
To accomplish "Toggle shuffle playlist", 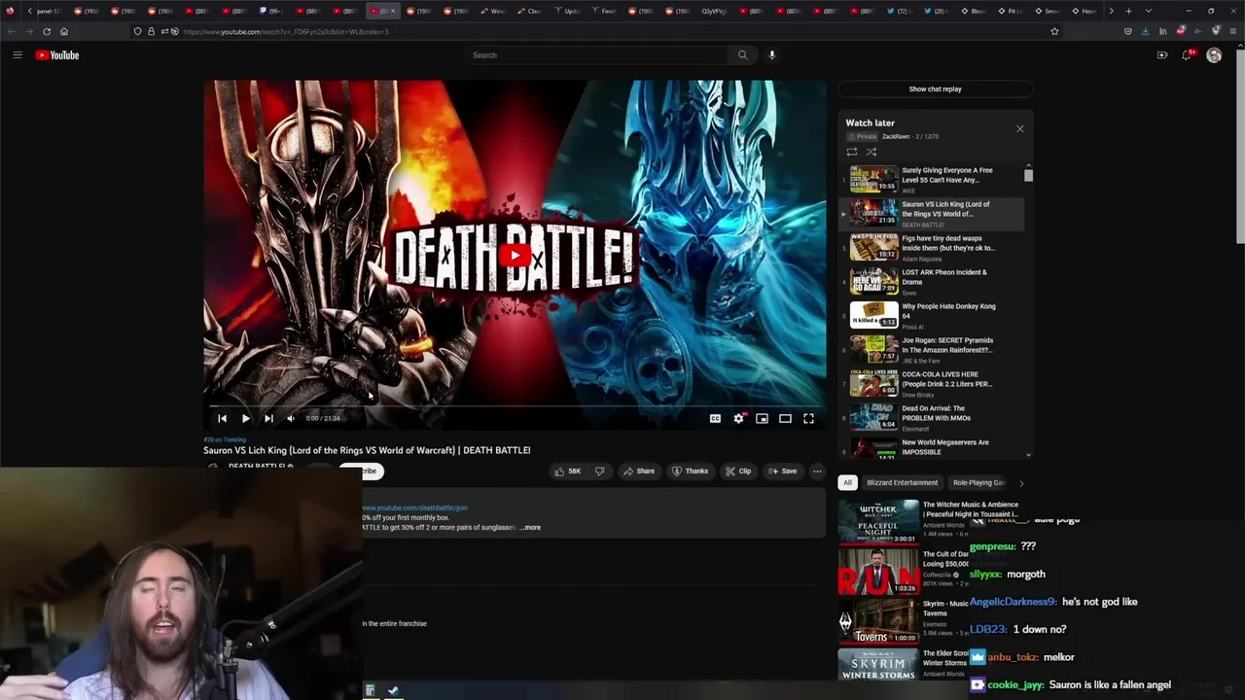I will 871,152.
